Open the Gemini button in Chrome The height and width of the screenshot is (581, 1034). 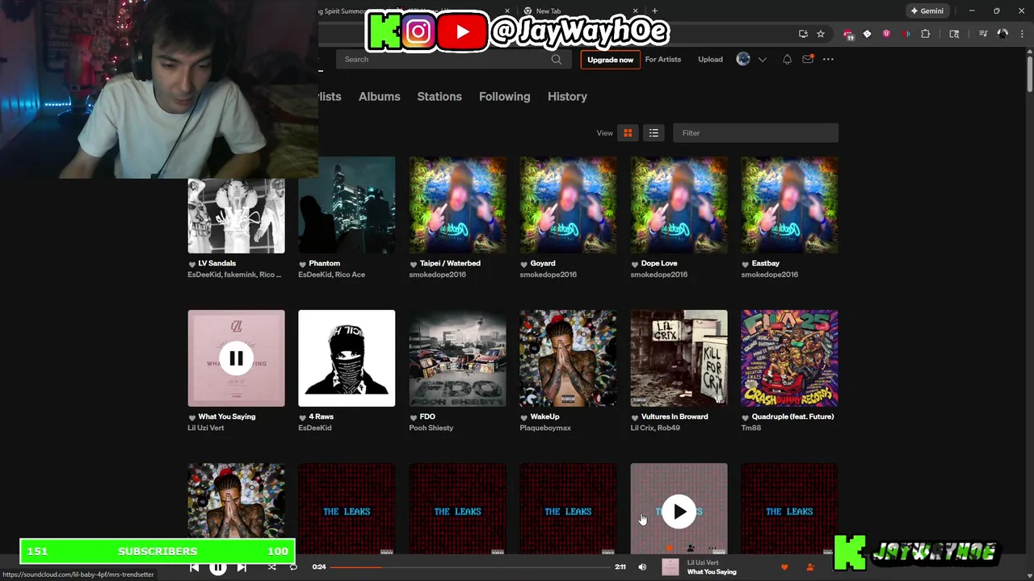[x=927, y=11]
